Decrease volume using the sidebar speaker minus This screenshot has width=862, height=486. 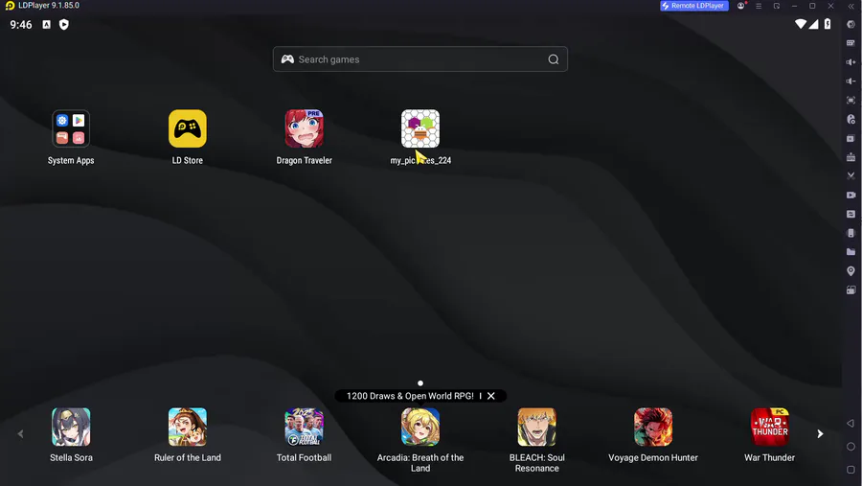(851, 81)
